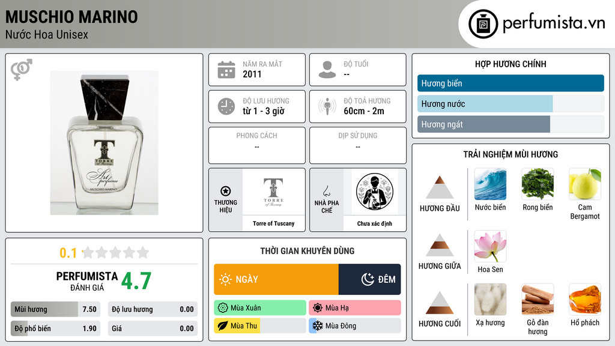Click the Trải nghiệm mùi hương heading
The image size is (615, 346).
510,154
